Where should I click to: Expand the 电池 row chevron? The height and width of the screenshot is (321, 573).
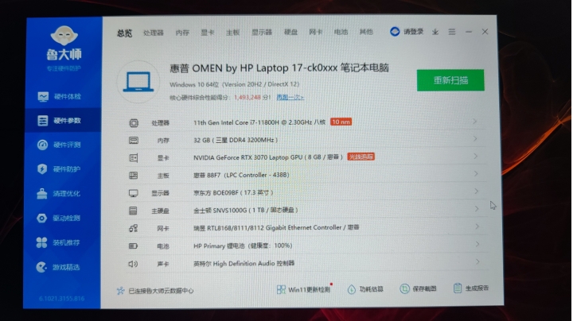pos(477,244)
